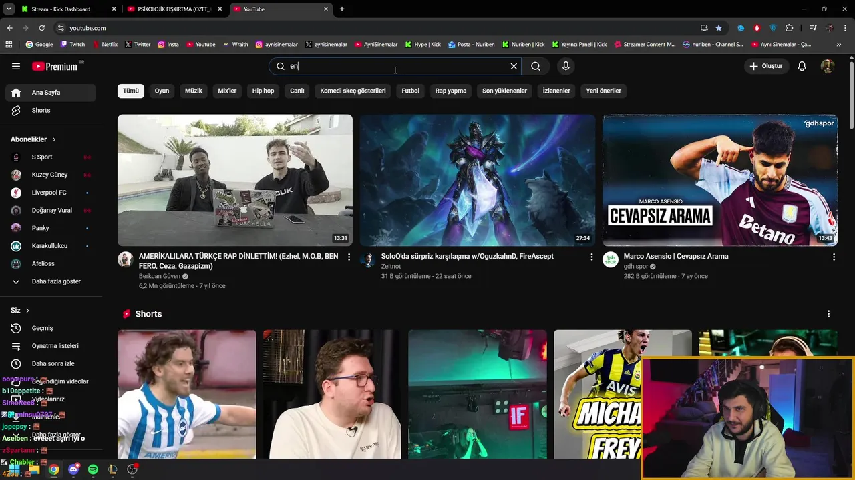855x480 pixels.
Task: Open options for Zeitnot video
Action: click(x=591, y=257)
